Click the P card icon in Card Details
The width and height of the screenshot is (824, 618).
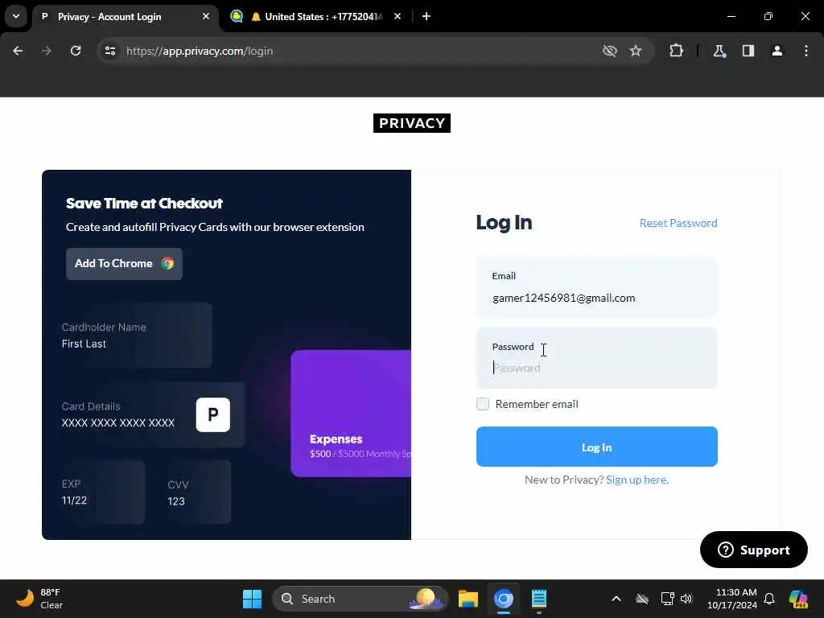click(212, 414)
